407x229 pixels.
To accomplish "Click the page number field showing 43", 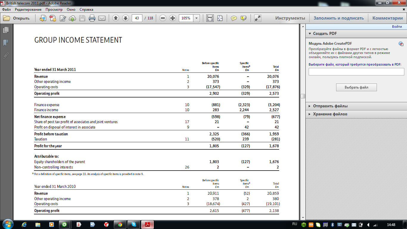I will tap(137, 18).
